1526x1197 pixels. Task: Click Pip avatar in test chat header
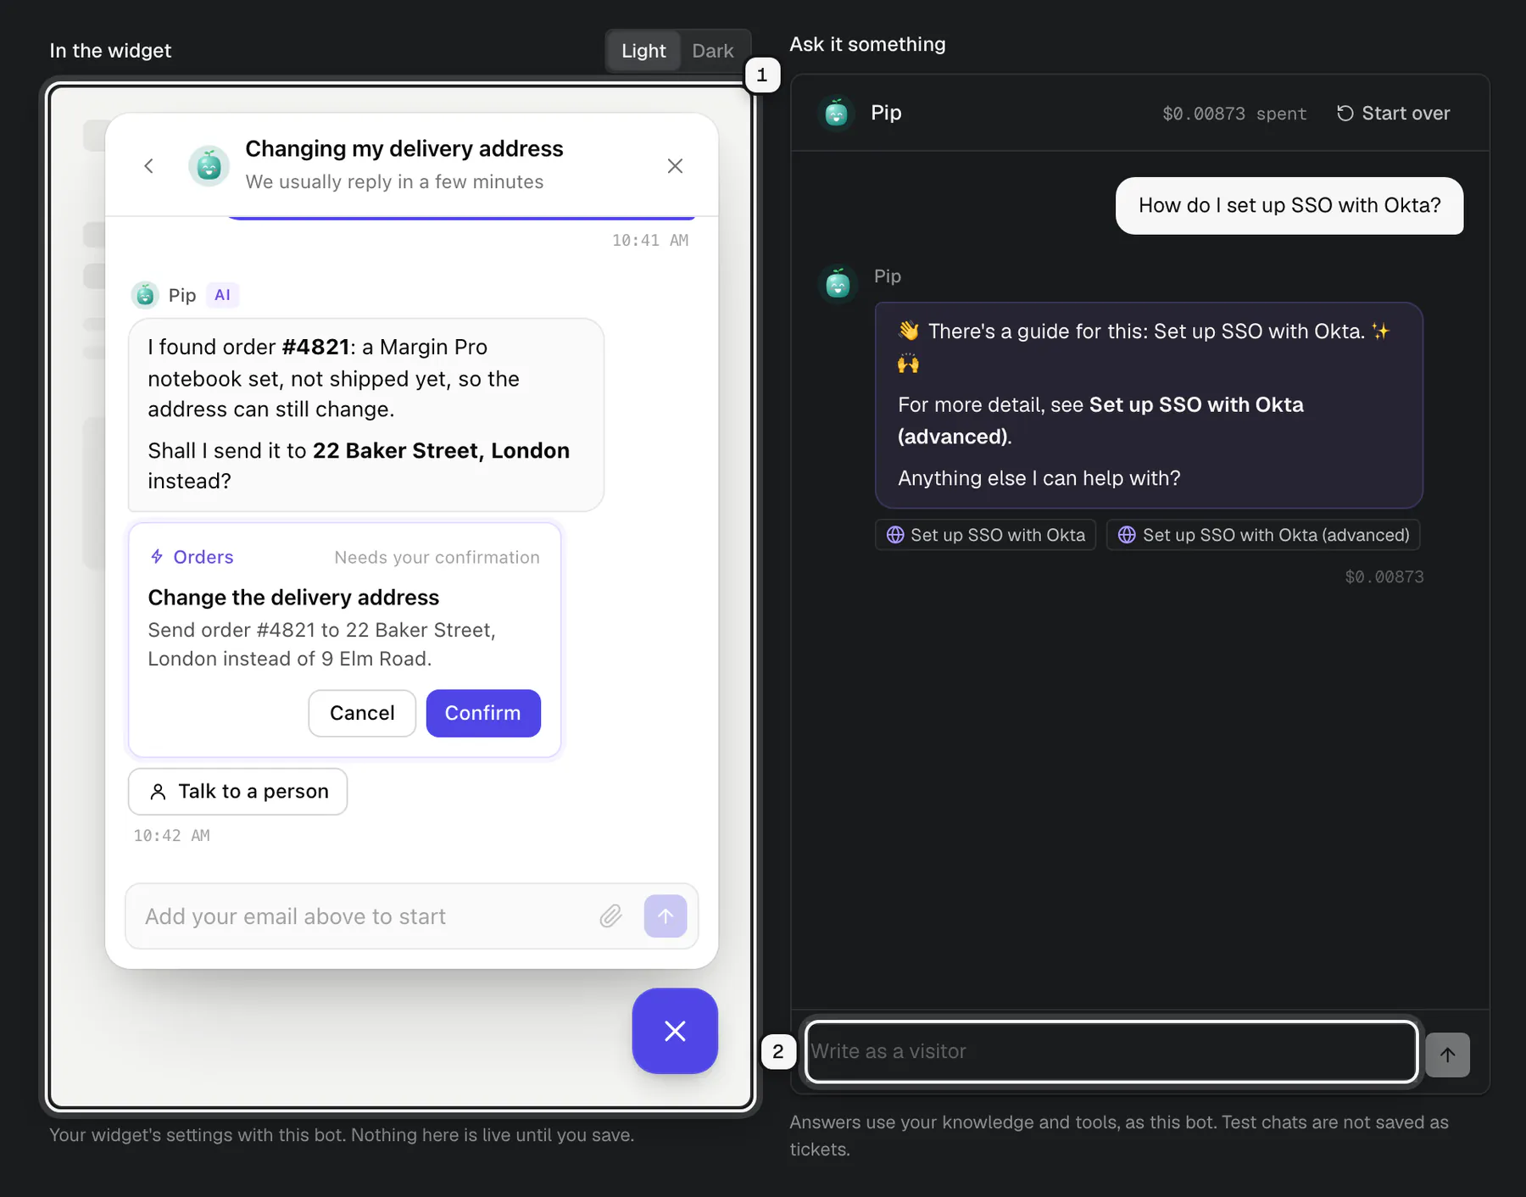click(837, 113)
